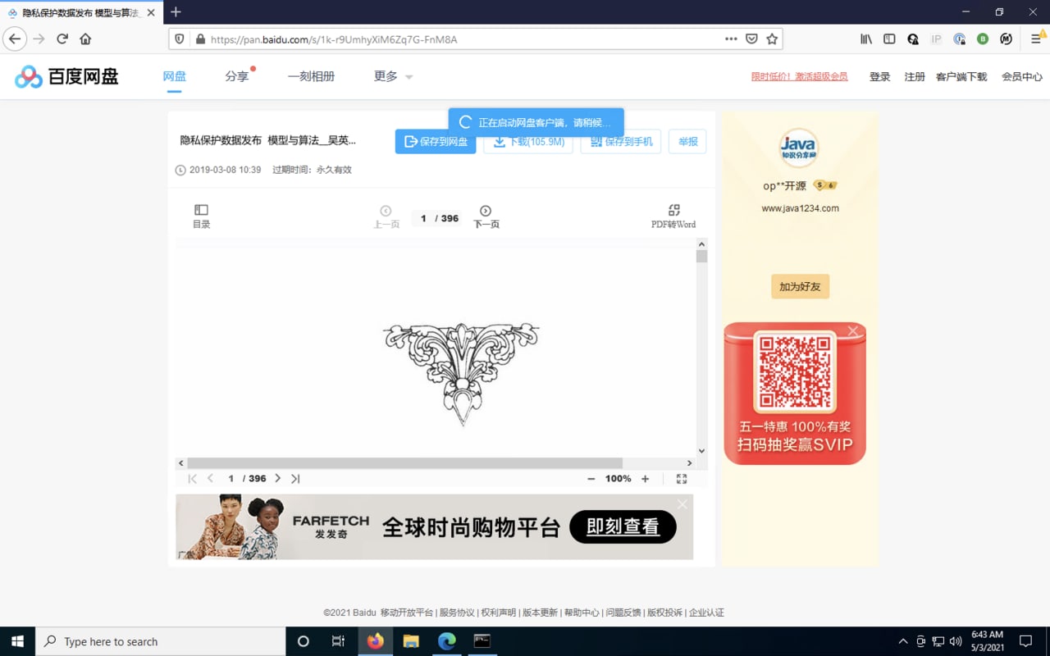The width and height of the screenshot is (1050, 656).
Task: Open the 目录 table of contents icon
Action: point(201,210)
